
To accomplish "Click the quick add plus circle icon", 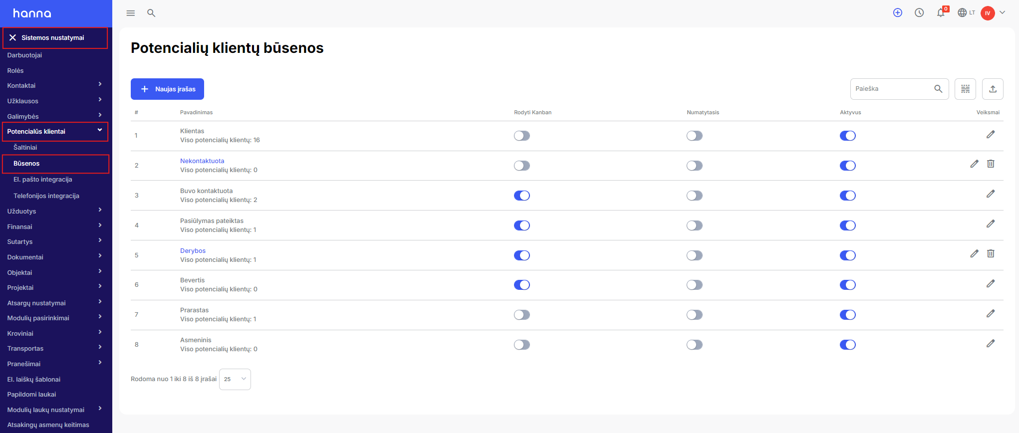I will point(898,13).
